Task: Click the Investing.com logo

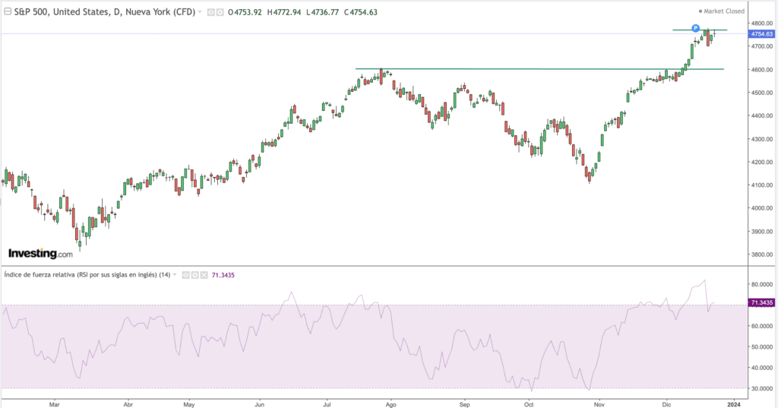Action: pyautogui.click(x=40, y=253)
